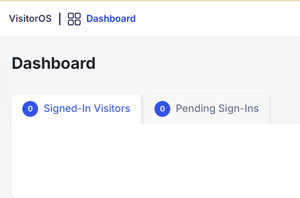The image size is (300, 198).
Task: Click the blue circle count for pending sign-ins
Action: (x=162, y=109)
